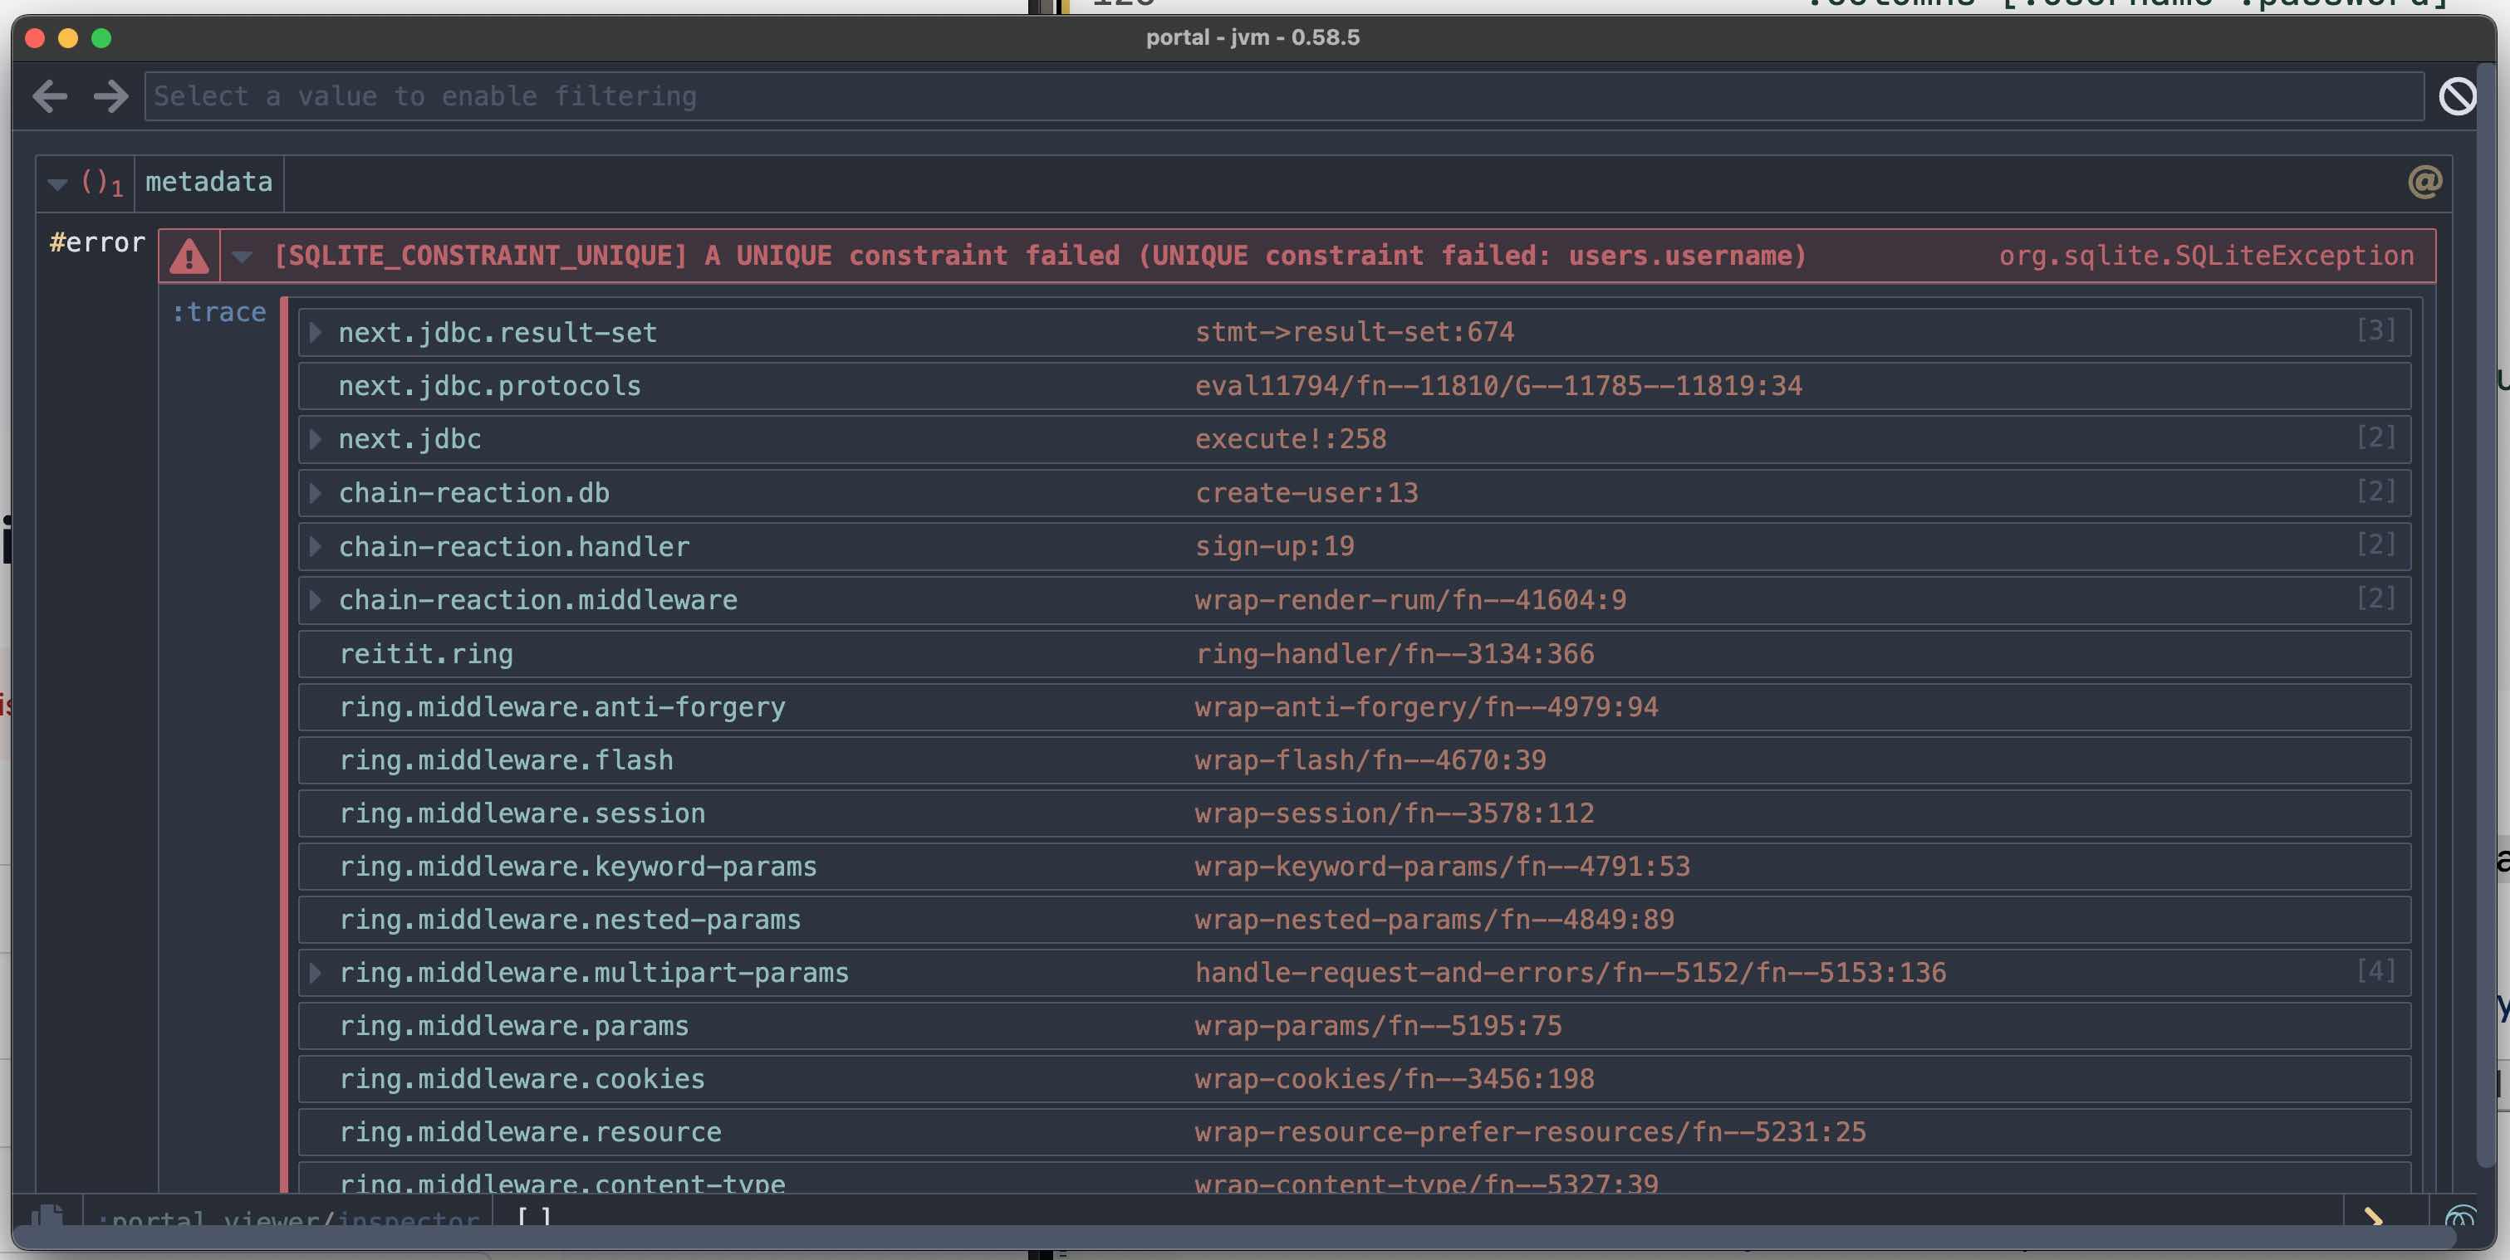Viewport: 2510px width, 1260px height.
Task: Click the :trace label
Action: tap(218, 311)
